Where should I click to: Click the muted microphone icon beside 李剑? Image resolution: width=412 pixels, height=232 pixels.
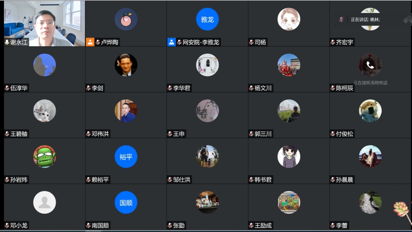(88, 88)
